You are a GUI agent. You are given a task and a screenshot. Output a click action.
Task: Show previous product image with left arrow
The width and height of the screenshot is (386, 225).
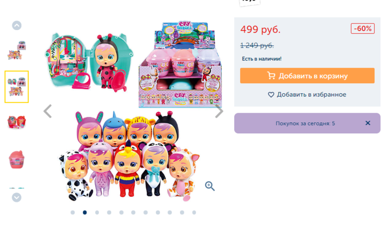tap(48, 111)
